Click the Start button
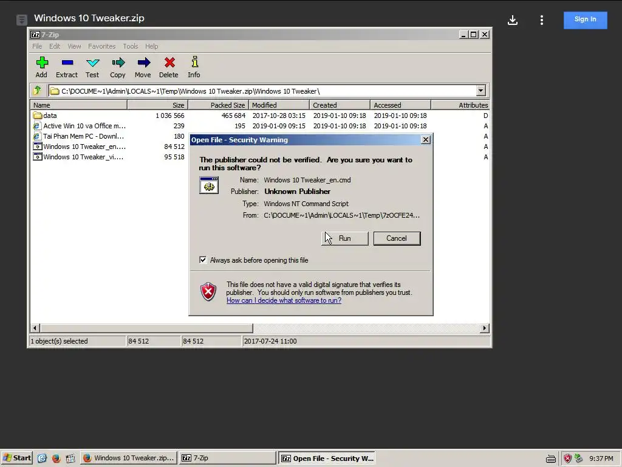622x467 pixels. pos(16,458)
